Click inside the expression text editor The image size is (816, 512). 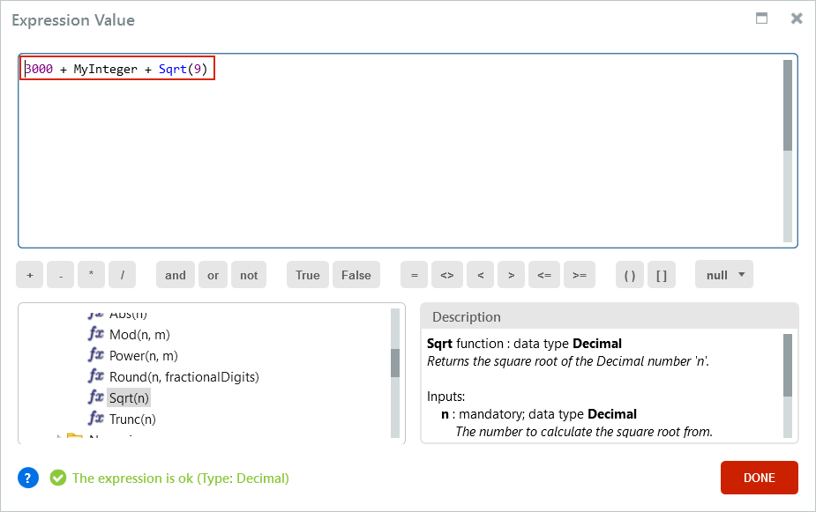pyautogui.click(x=401, y=151)
